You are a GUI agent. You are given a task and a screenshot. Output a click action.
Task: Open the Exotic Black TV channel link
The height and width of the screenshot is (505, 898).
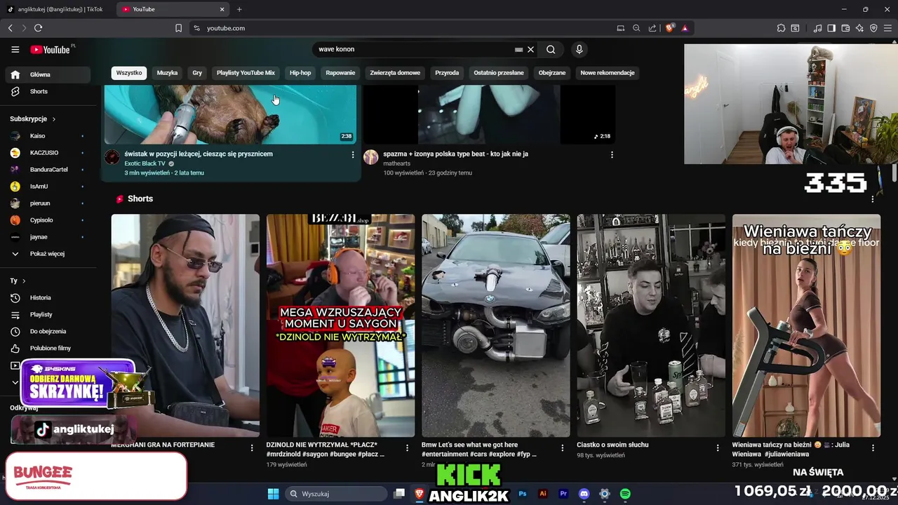coord(145,163)
